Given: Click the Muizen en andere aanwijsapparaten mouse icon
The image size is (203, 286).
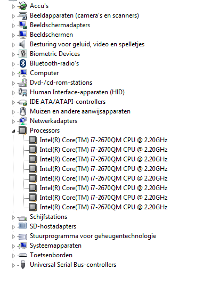Looking at the screenshot, I should (23, 111).
